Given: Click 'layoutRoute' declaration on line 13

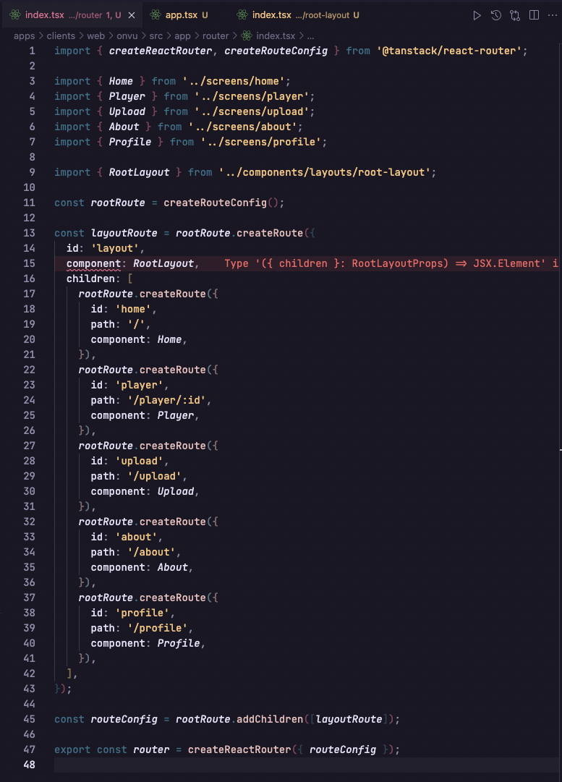Looking at the screenshot, I should [x=124, y=233].
